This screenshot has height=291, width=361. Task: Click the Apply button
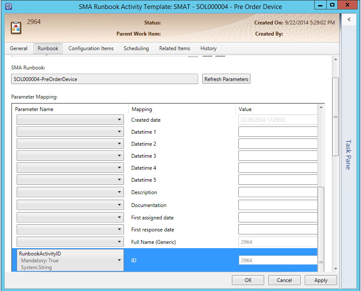point(321,280)
